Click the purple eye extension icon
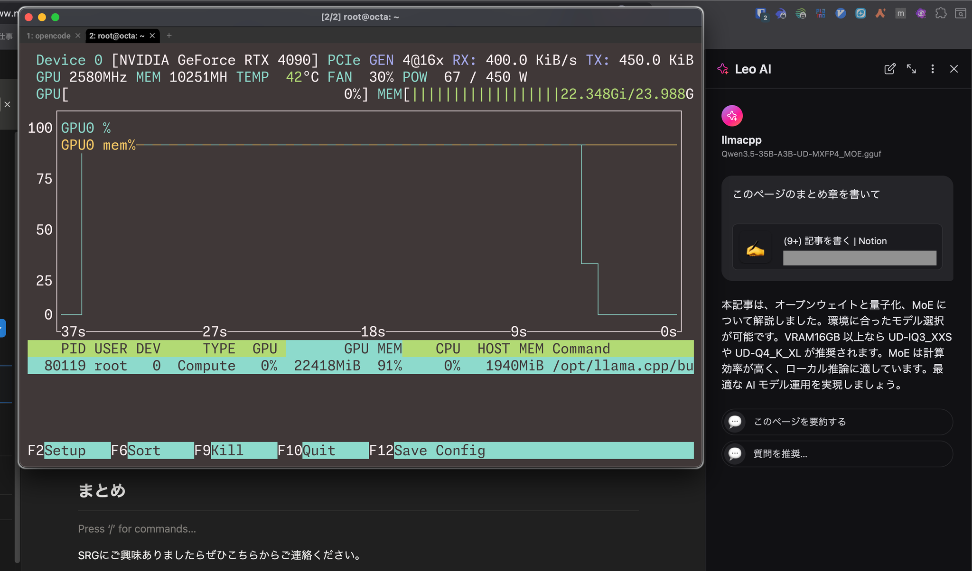This screenshot has width=972, height=571. [921, 13]
